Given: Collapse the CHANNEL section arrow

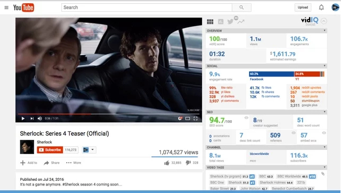Looking at the screenshot, I should (x=324, y=147).
